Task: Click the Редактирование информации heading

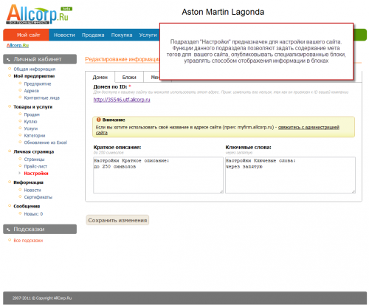Action: tap(123, 59)
